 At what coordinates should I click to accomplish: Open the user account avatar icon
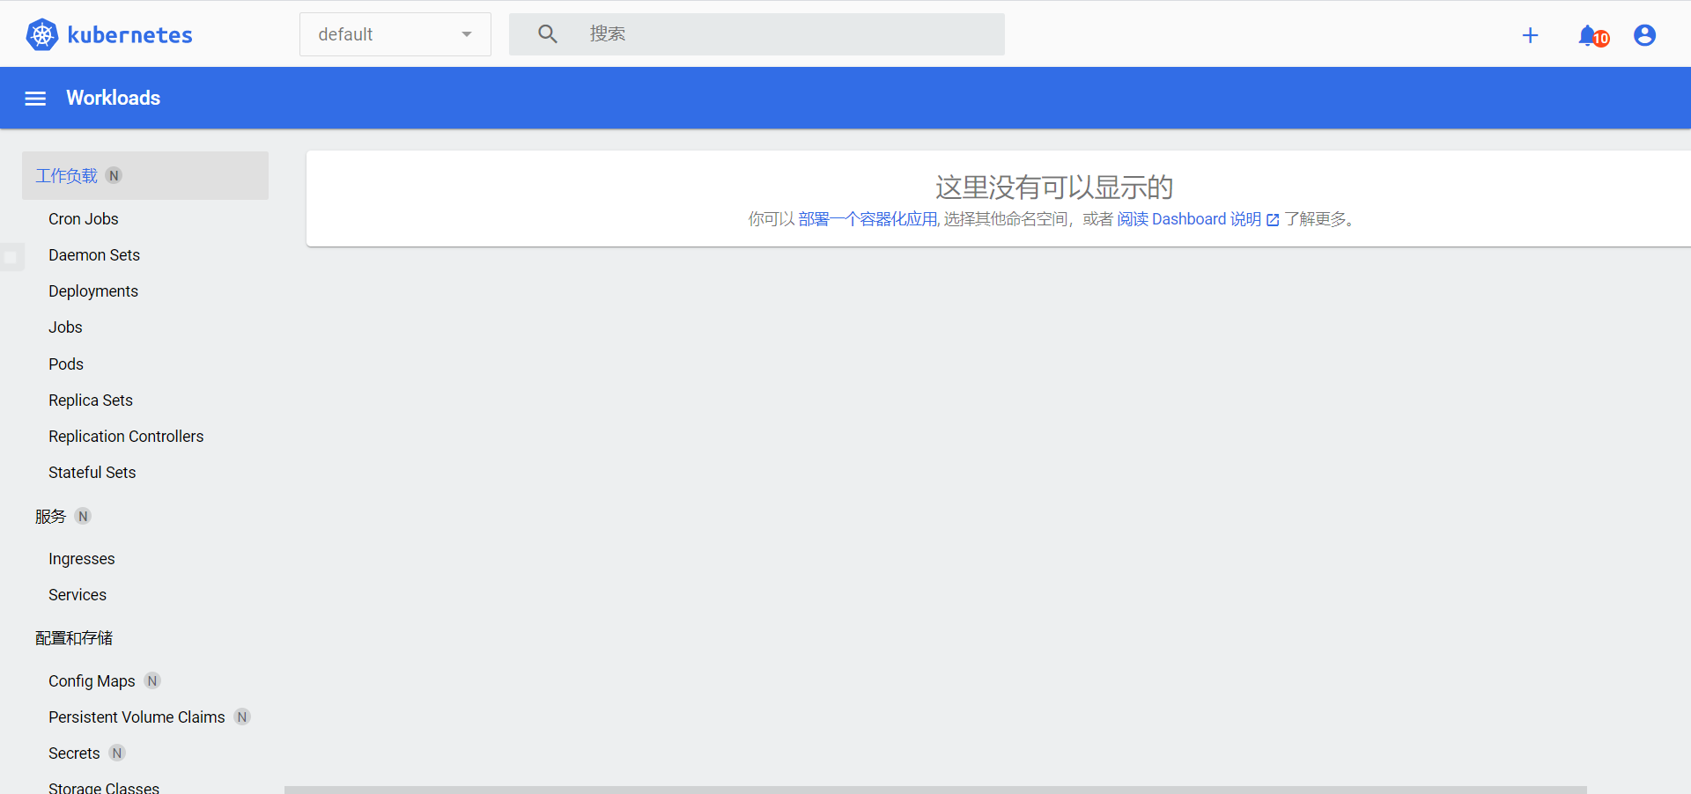point(1644,35)
